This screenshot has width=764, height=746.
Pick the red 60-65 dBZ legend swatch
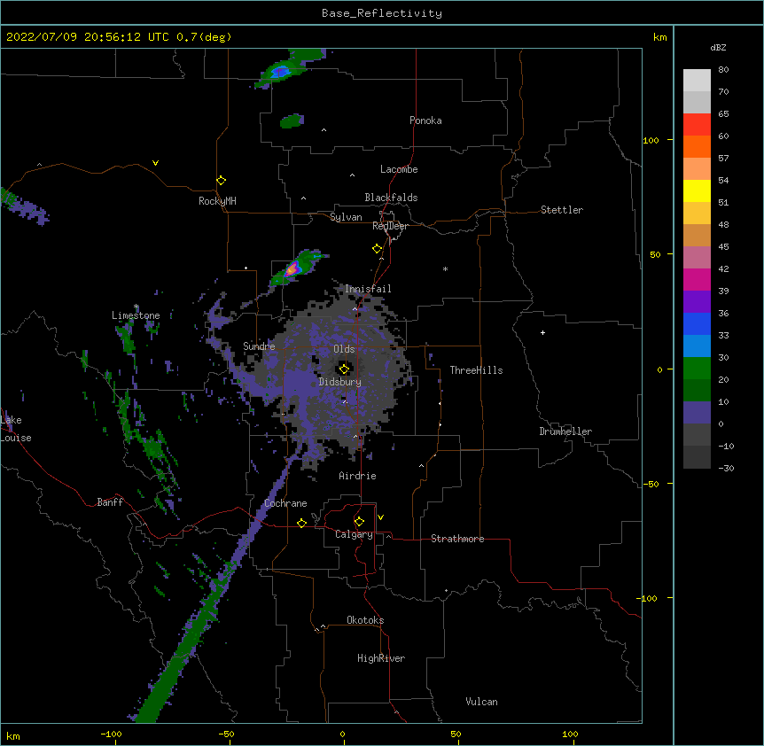(697, 125)
